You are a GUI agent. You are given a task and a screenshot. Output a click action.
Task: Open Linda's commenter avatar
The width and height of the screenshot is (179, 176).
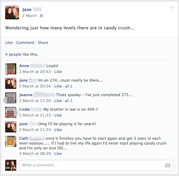(x=11, y=112)
